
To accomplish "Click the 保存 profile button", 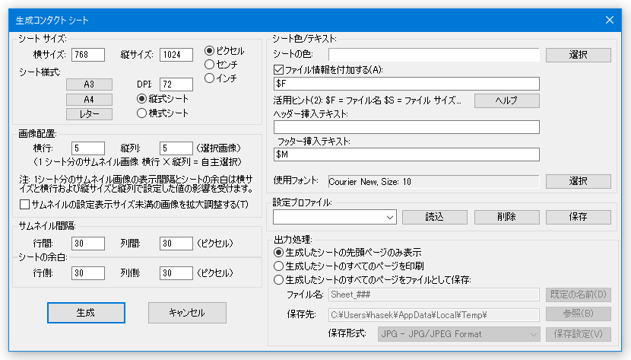I will pos(579,217).
